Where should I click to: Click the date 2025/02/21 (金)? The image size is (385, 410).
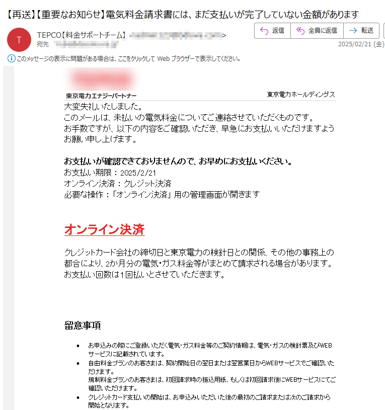pyautogui.click(x=361, y=44)
